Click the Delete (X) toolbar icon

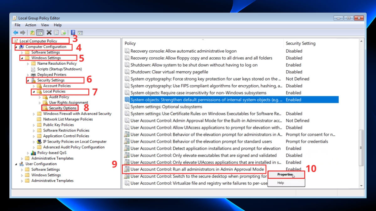pyautogui.click(x=49, y=32)
